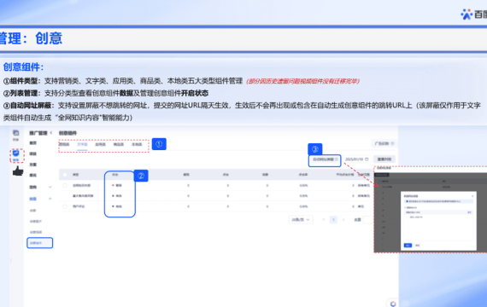Click the Baidu paw logo at top right
This screenshot has width=487, height=307.
[466, 14]
